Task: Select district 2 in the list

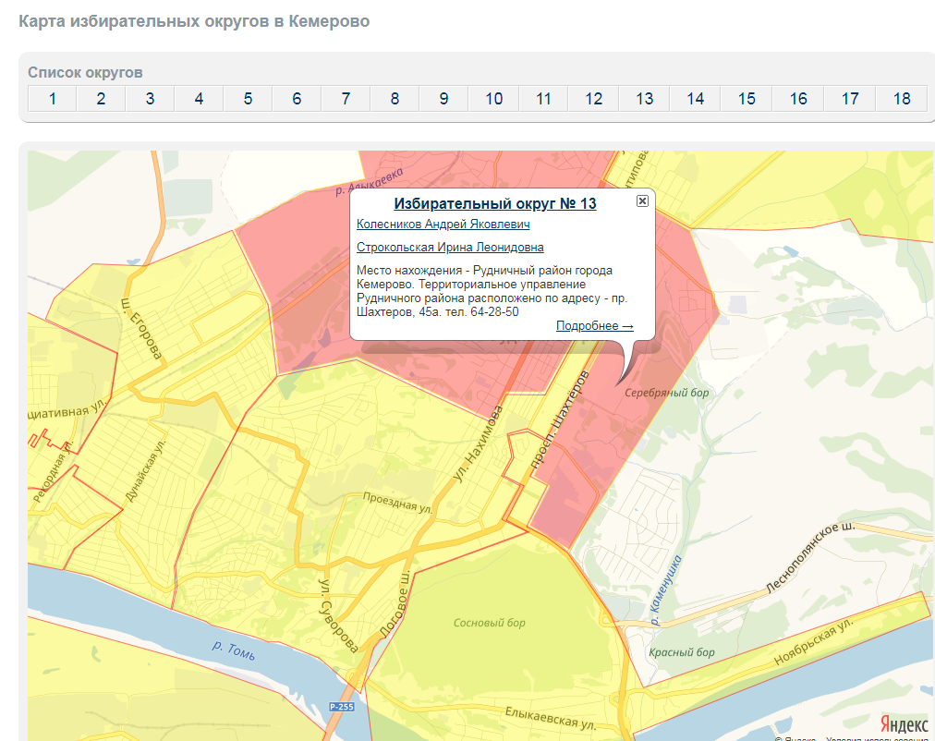Action: coord(102,99)
